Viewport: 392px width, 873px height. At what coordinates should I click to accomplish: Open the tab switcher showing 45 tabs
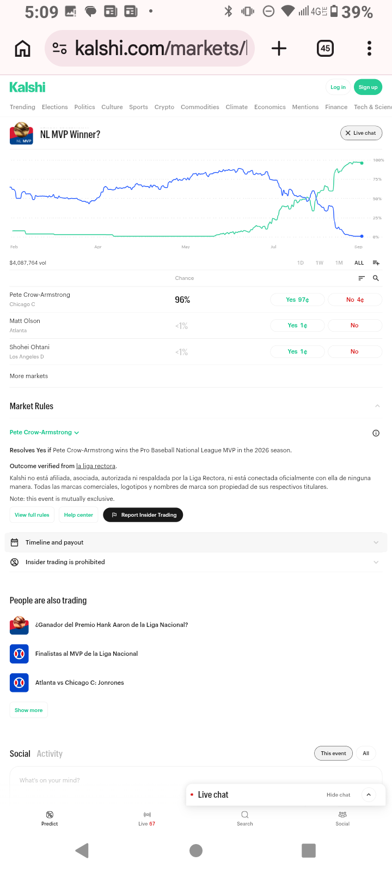325,49
